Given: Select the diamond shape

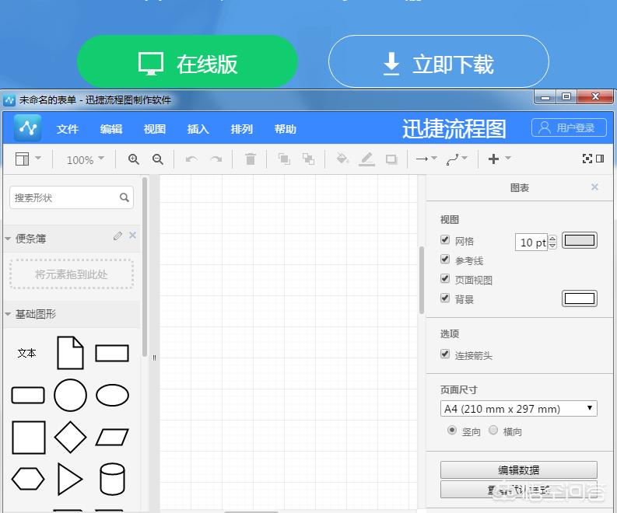Looking at the screenshot, I should 70,437.
